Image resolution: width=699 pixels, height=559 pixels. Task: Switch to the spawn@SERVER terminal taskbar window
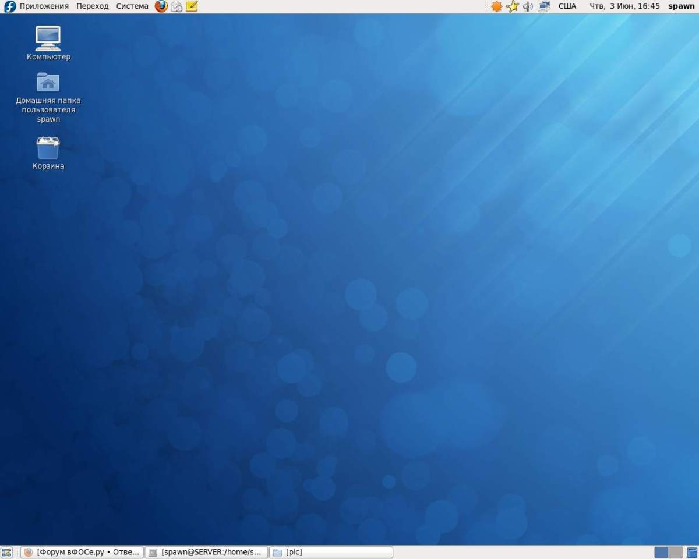(x=206, y=552)
